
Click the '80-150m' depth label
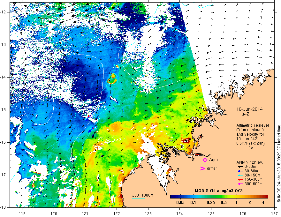point(252,175)
